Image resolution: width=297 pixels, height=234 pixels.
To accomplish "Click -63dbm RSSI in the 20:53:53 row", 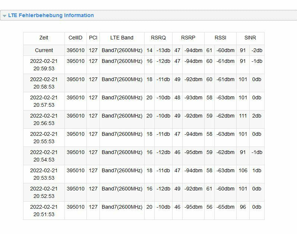I will 225,170.
